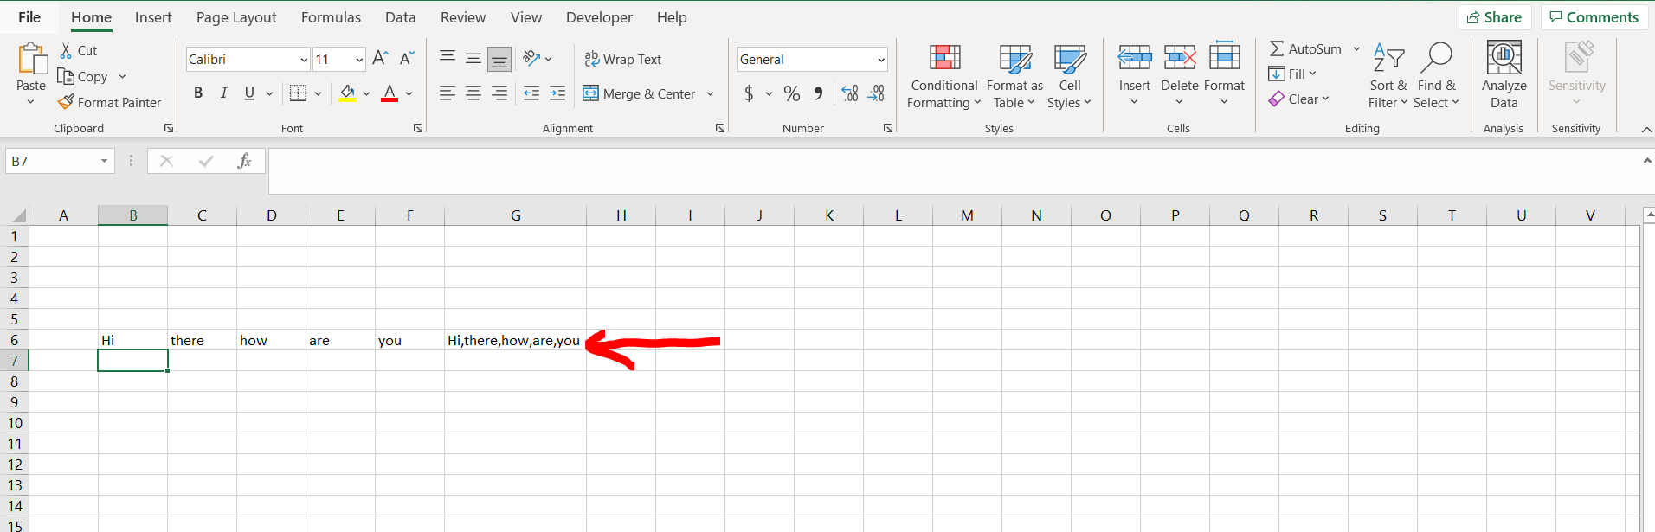
Task: Click the Share button
Action: pos(1494,17)
